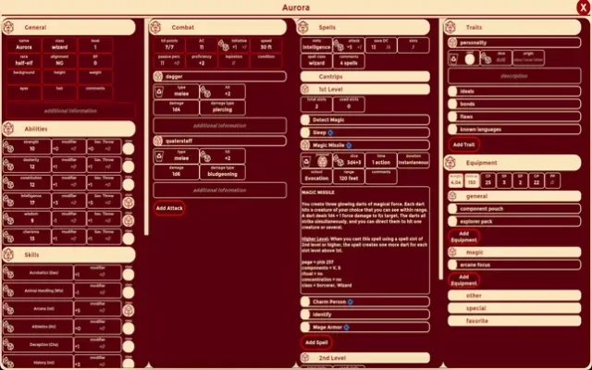The height and width of the screenshot is (370, 592).
Task: Toggle the strength proficiency circle
Action: tap(128, 146)
